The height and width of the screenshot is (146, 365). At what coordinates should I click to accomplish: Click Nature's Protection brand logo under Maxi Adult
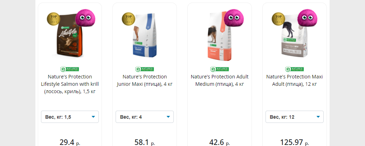point(295,69)
